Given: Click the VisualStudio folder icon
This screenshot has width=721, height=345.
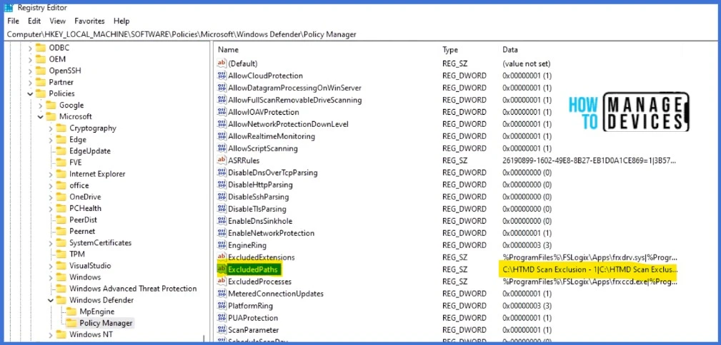Looking at the screenshot, I should click(x=61, y=266).
